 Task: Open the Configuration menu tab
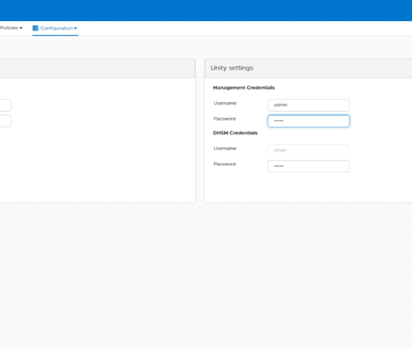coord(55,28)
